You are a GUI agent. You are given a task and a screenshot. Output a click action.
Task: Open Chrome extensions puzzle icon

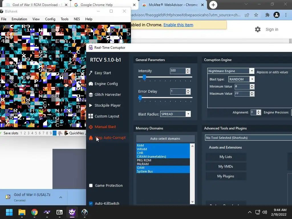(x=267, y=15)
